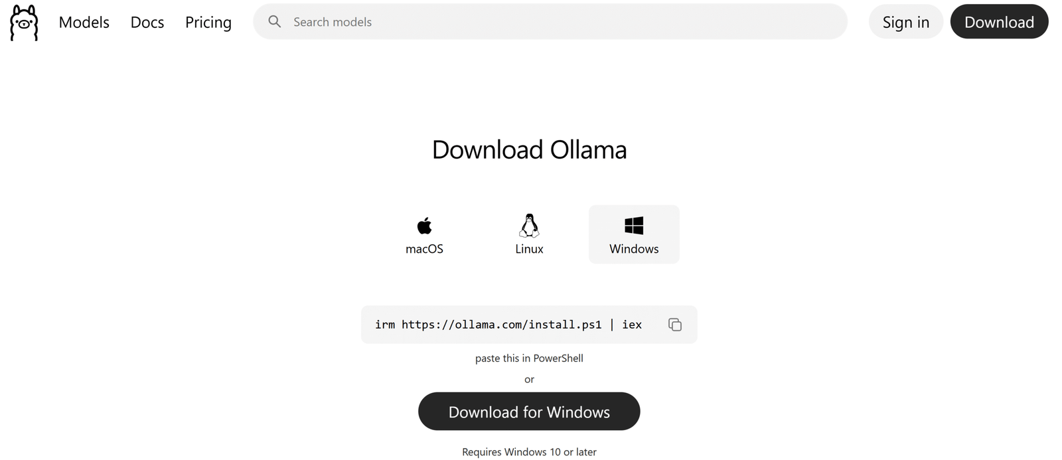Open the Docs page
This screenshot has height=460, width=1062.
tap(147, 22)
